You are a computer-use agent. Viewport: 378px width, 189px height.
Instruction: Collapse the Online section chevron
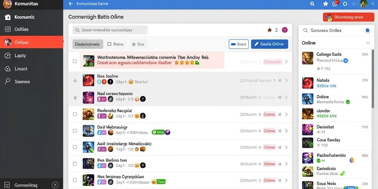coord(368,43)
